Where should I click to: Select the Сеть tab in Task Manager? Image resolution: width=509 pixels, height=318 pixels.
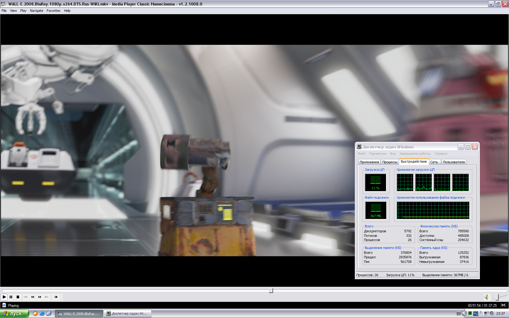click(x=434, y=162)
